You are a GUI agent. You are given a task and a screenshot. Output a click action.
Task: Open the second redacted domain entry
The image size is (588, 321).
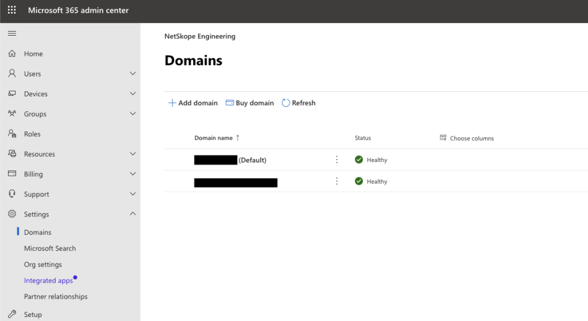click(x=235, y=183)
